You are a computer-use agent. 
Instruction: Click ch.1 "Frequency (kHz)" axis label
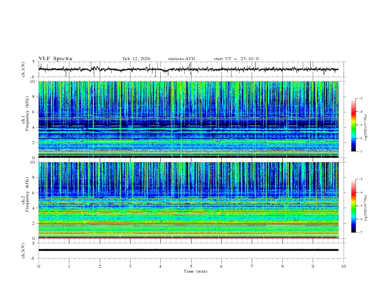(27, 113)
